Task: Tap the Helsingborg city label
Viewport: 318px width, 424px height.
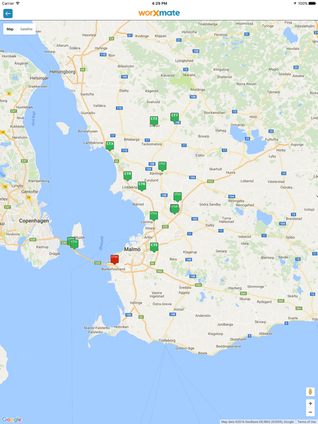Action: coord(62,72)
